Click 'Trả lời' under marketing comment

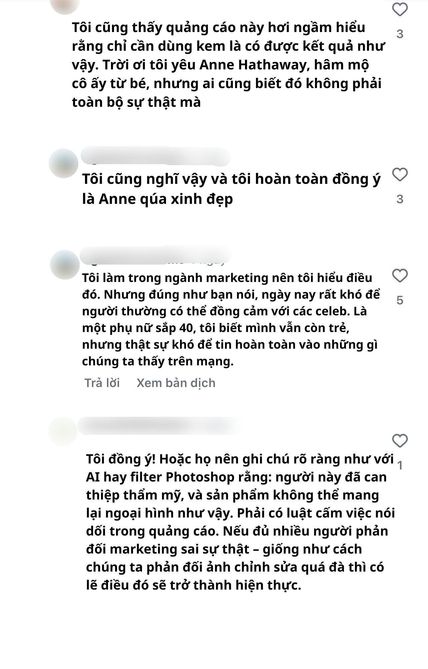102,383
